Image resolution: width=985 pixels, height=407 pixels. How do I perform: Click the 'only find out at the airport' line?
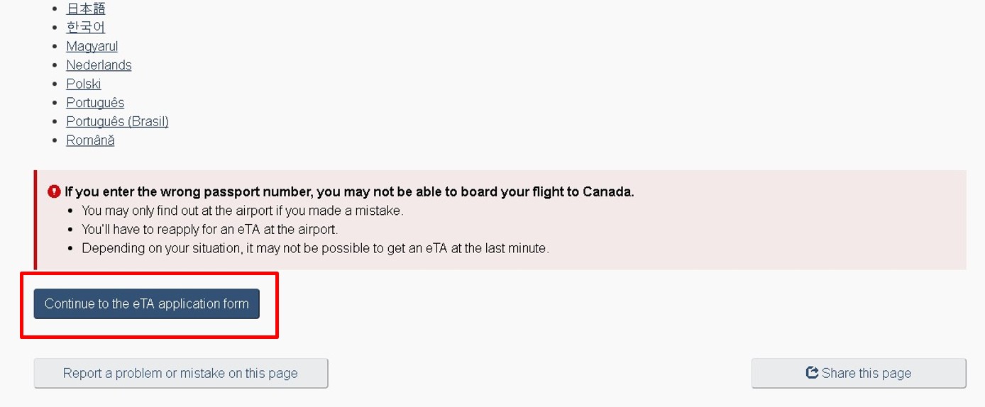(x=242, y=211)
